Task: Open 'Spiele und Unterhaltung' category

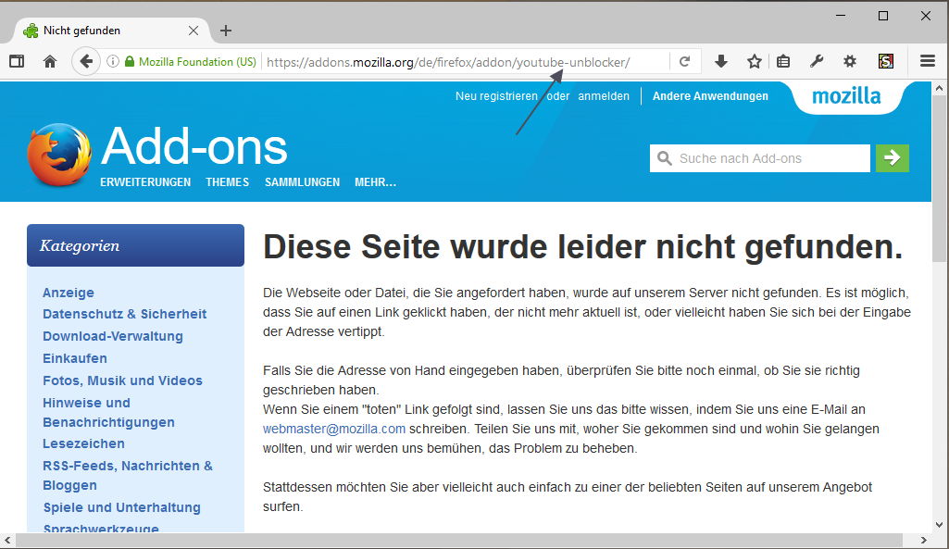Action: (x=121, y=507)
